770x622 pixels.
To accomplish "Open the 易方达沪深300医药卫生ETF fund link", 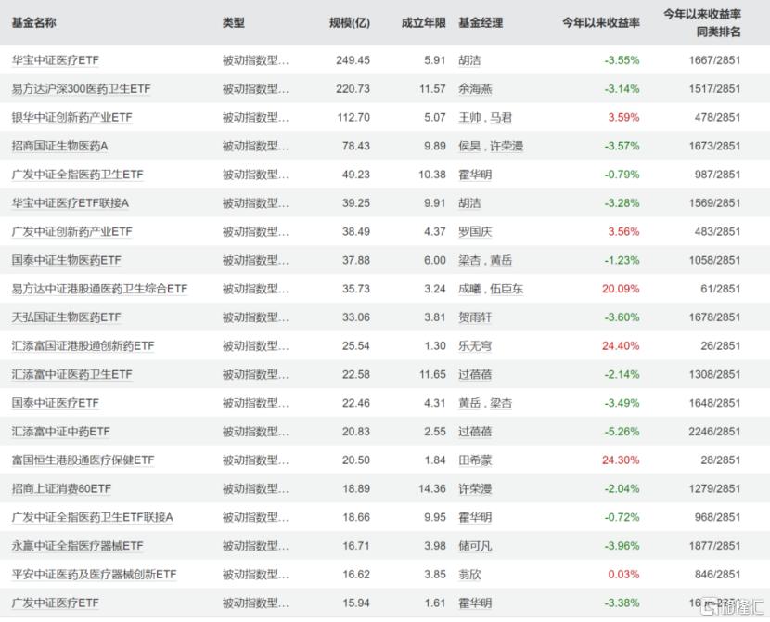I will click(x=81, y=89).
